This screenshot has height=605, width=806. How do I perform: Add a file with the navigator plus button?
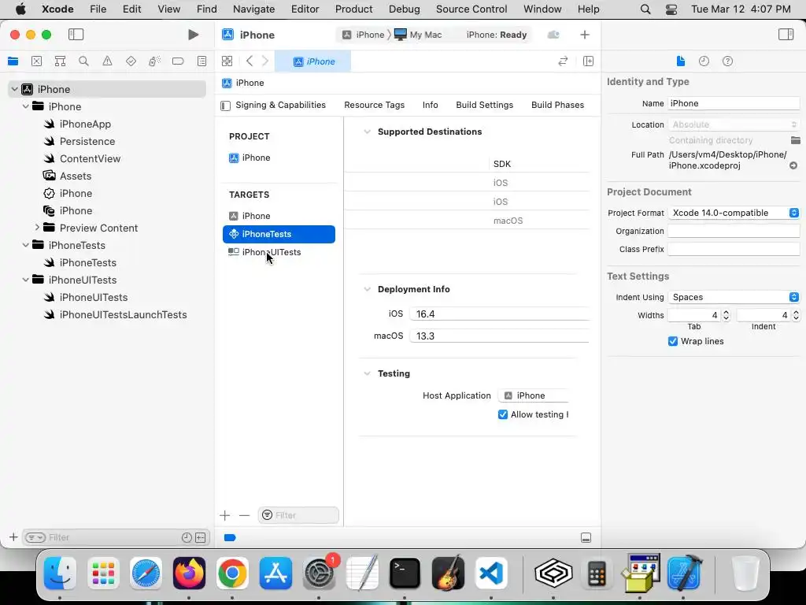(13, 537)
